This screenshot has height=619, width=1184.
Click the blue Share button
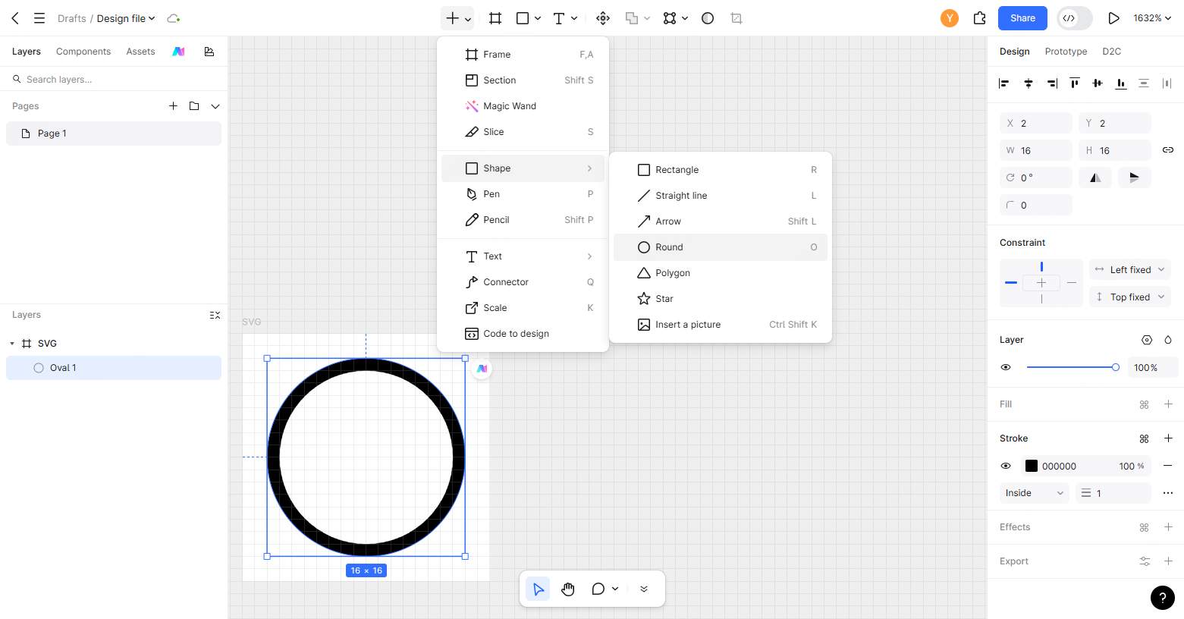1022,18
